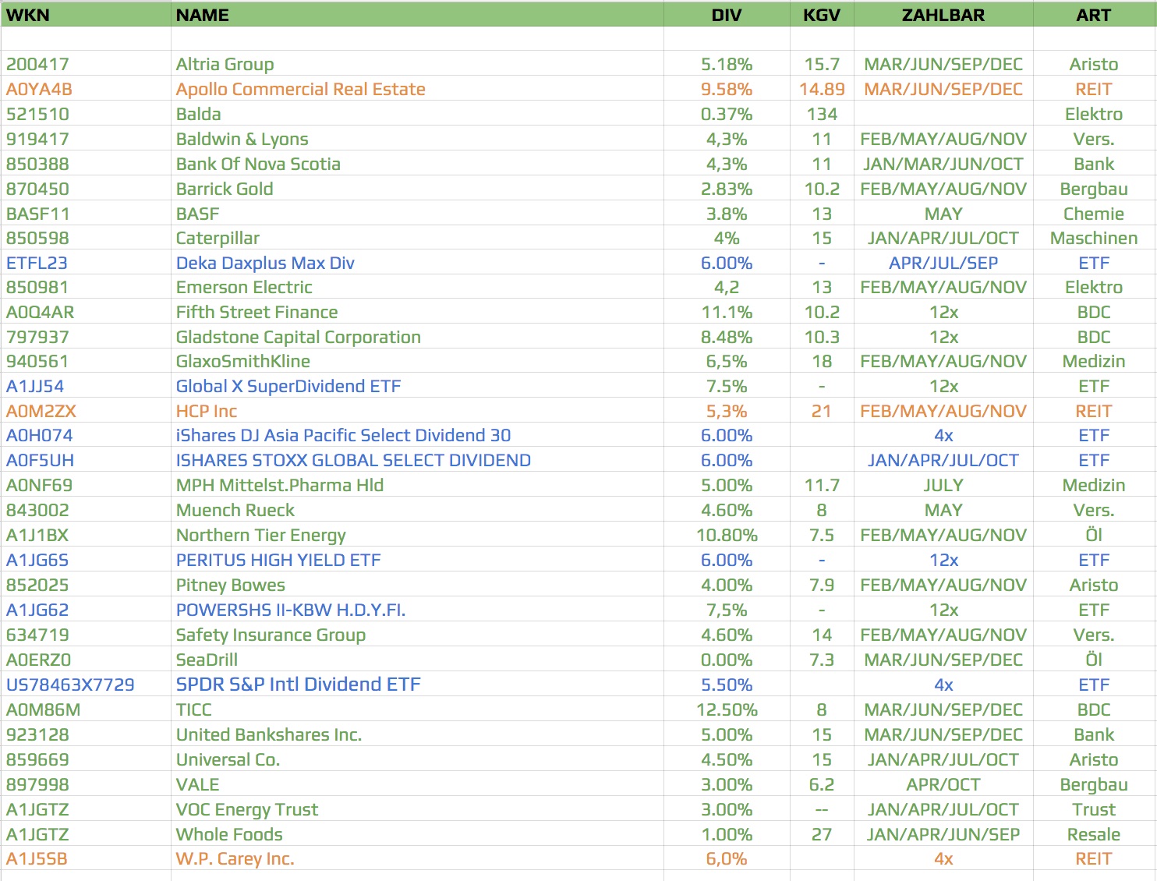Viewport: 1157px width, 881px height.
Task: Select the Trust type cell
Action: click(1094, 809)
